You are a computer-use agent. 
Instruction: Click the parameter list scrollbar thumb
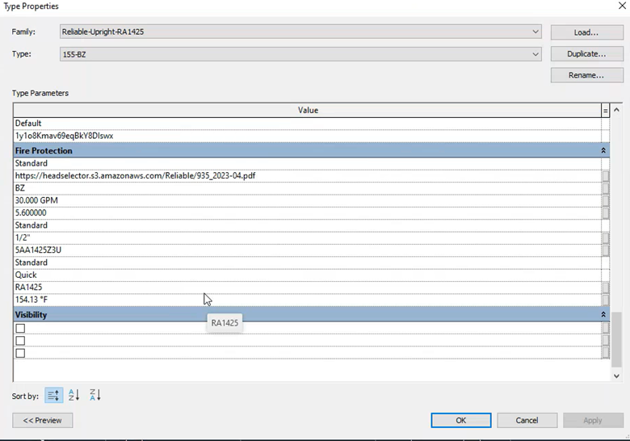coord(616,339)
